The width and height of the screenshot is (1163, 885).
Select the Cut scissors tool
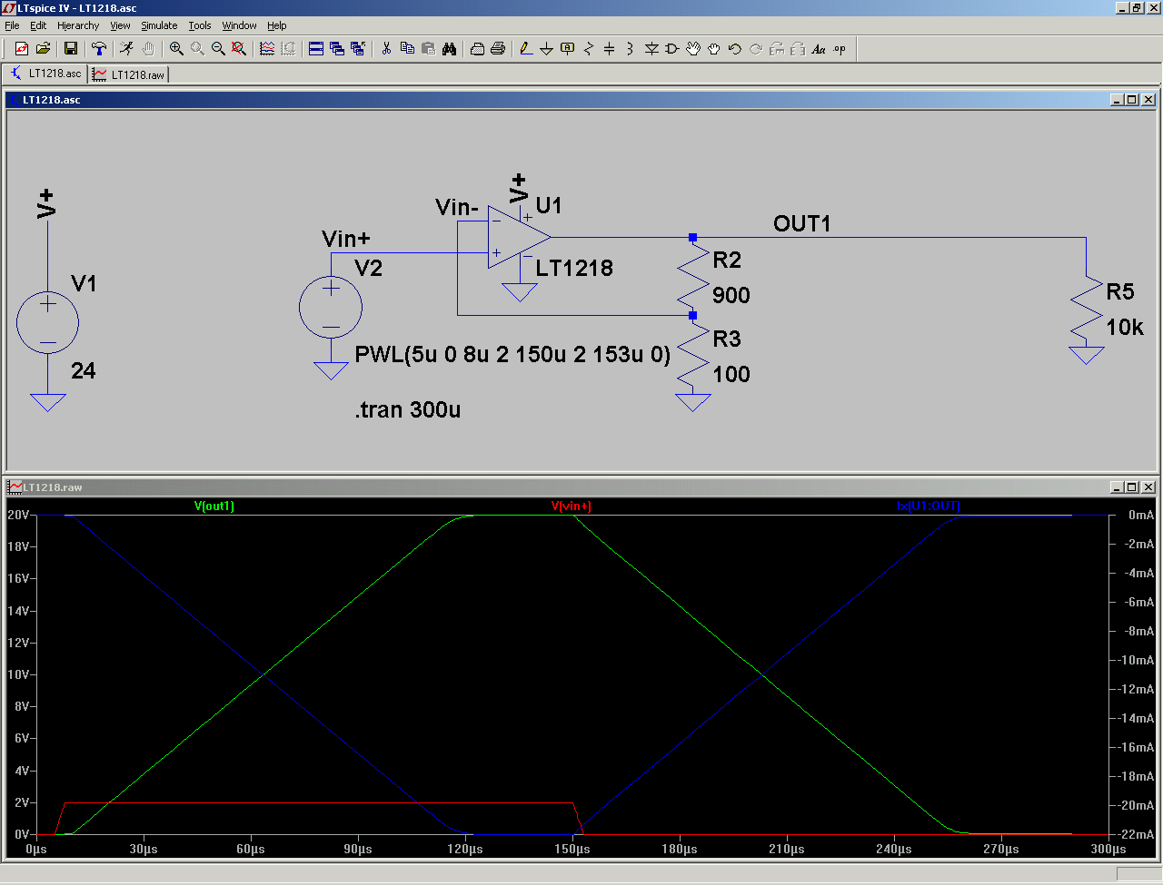[386, 49]
